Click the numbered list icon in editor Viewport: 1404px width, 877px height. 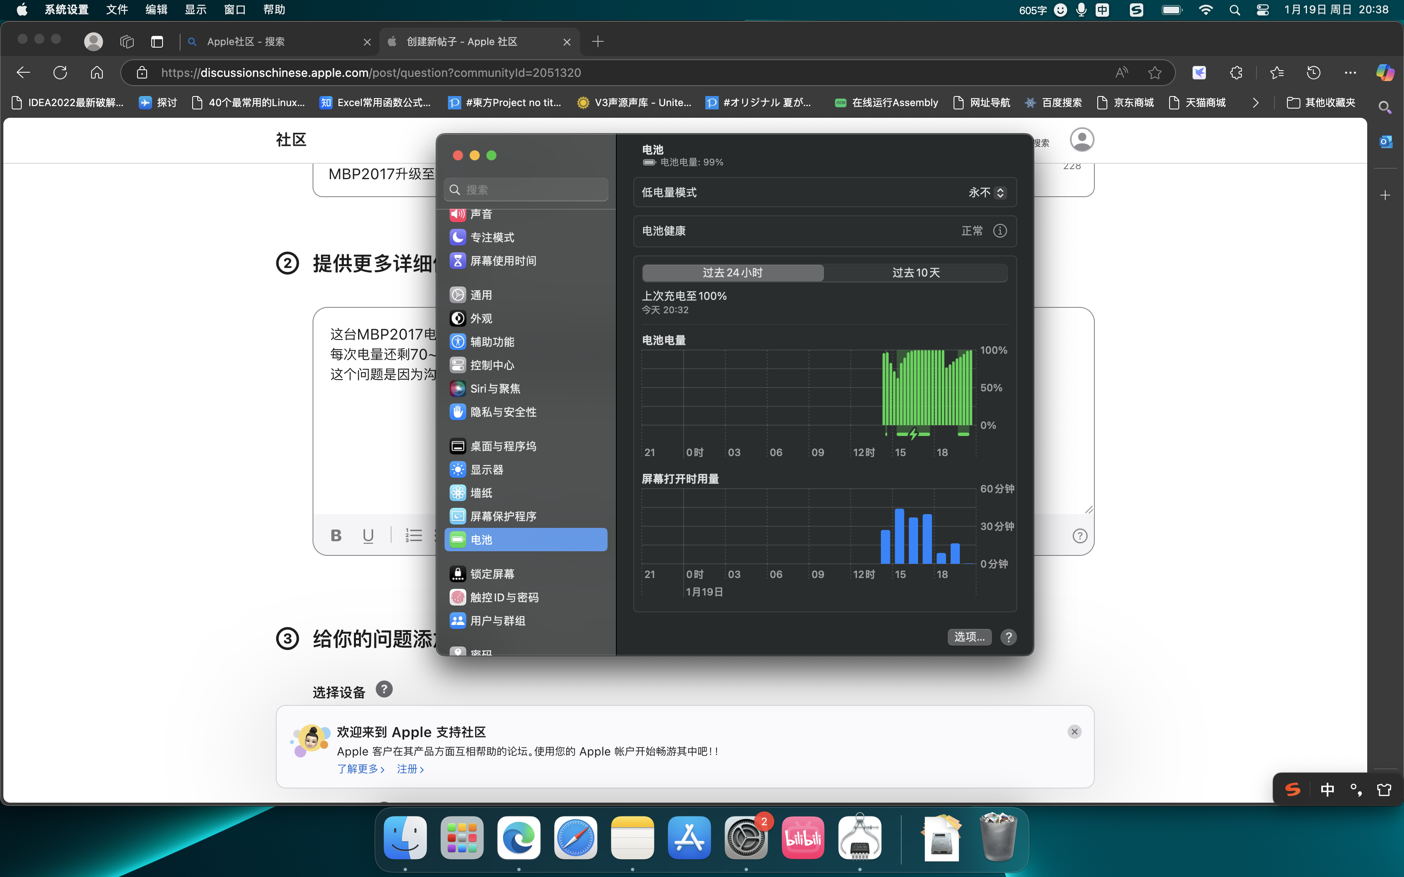[x=414, y=535]
